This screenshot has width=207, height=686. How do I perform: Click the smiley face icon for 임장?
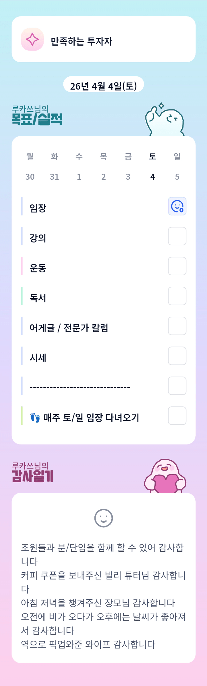click(177, 206)
